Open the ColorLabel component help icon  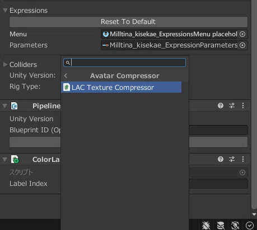pos(221,159)
